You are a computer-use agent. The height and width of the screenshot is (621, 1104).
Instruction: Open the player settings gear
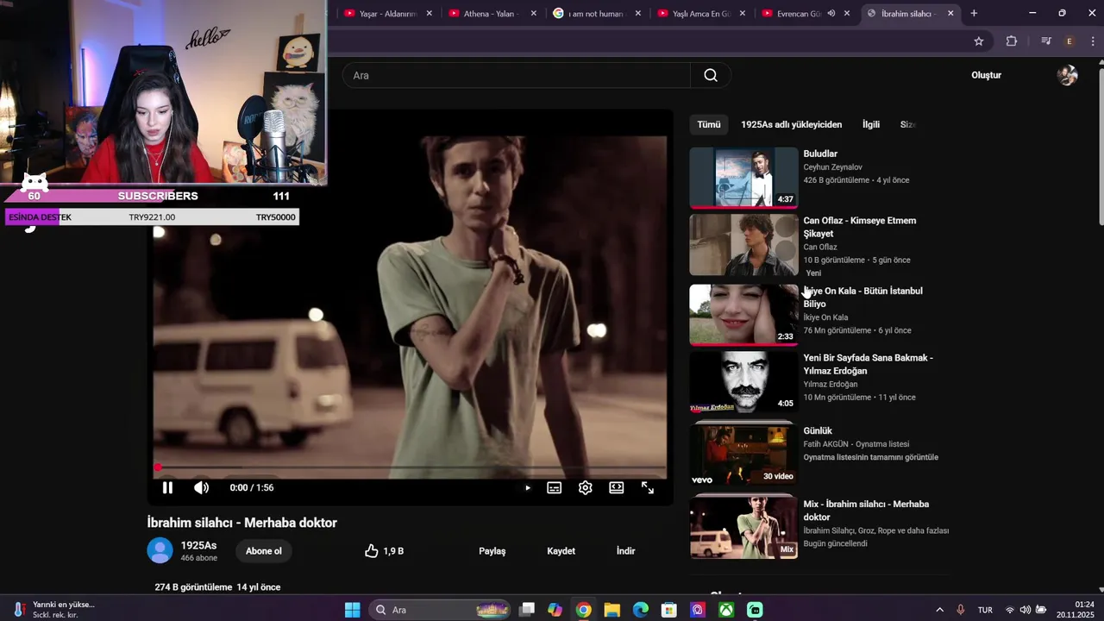[585, 487]
